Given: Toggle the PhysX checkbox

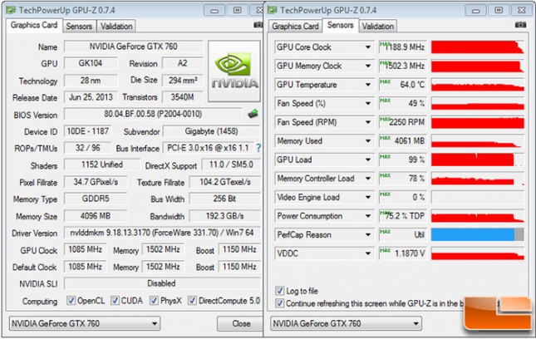Looking at the screenshot, I should 155,301.
